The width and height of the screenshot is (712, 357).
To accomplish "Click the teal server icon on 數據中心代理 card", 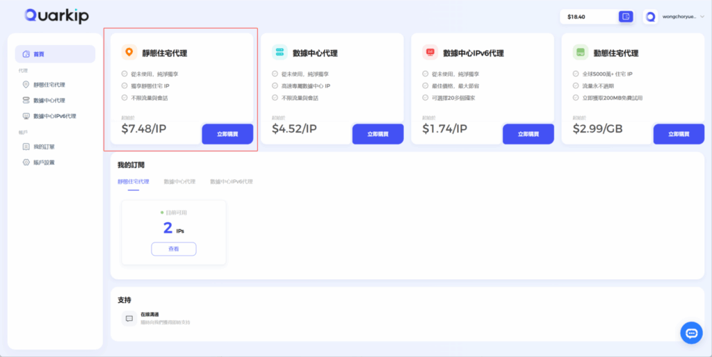I will [x=280, y=52].
